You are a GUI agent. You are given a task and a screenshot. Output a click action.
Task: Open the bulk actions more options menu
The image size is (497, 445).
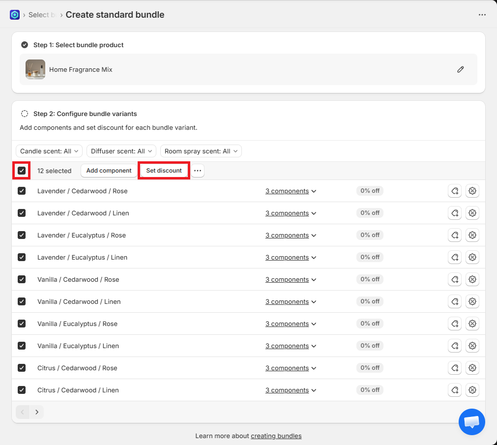[x=198, y=171]
